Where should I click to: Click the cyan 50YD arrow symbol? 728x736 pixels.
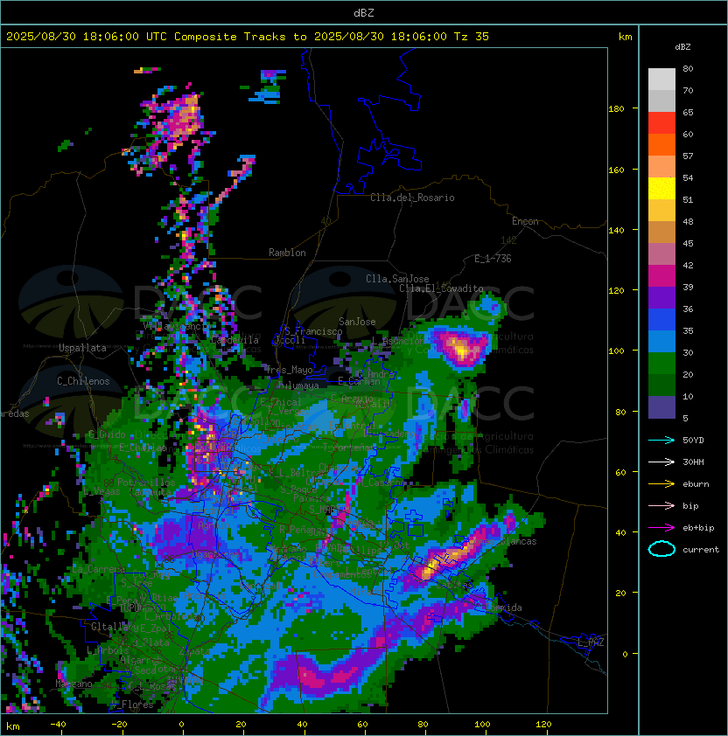coord(661,440)
